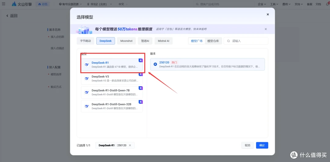The height and width of the screenshot is (162, 330).
Task: Click the 已选择 1/1 counter text
Action: click(83, 146)
